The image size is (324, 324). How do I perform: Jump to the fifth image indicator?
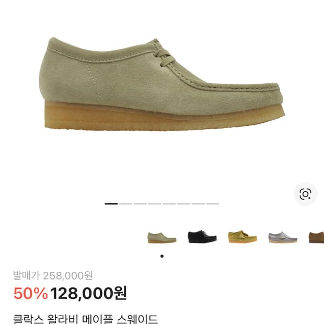pos(169,204)
